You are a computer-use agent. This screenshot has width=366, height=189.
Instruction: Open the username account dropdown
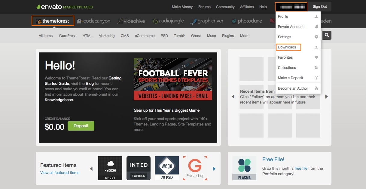291,7
